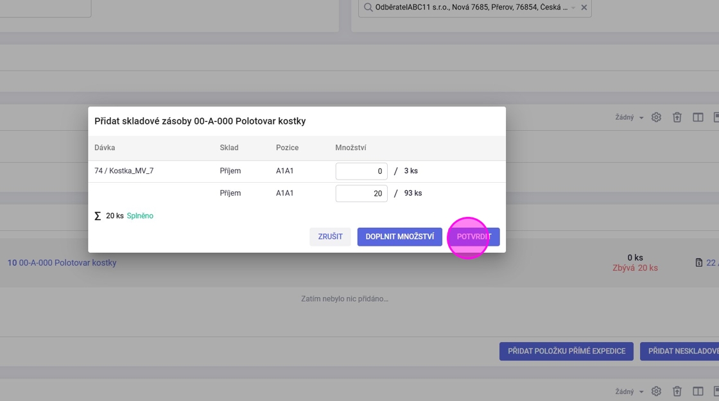Edit quantity field for batch 74 / Kostka_MV_7

tap(361, 171)
